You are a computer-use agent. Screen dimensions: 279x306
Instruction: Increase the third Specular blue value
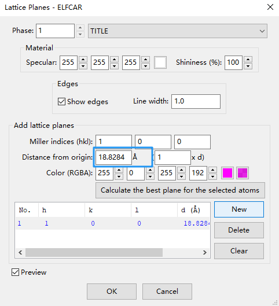145,60
